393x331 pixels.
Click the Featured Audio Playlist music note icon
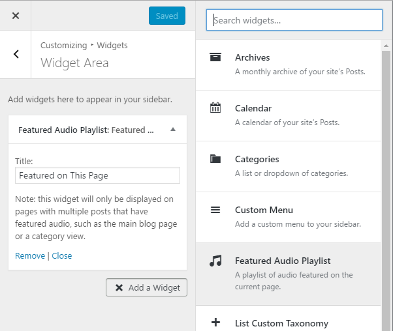[215, 261]
